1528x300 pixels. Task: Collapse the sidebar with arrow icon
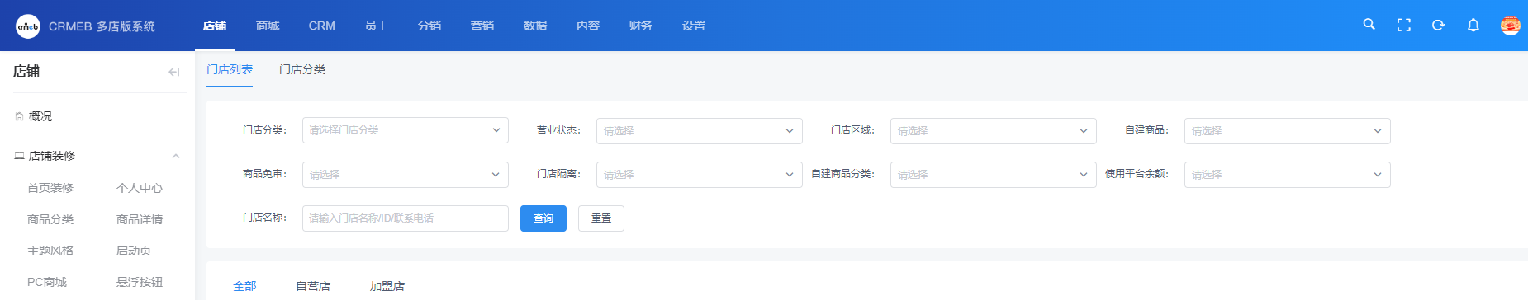pos(173,72)
